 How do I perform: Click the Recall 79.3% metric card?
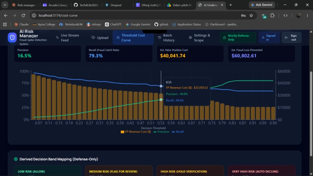click(x=119, y=54)
